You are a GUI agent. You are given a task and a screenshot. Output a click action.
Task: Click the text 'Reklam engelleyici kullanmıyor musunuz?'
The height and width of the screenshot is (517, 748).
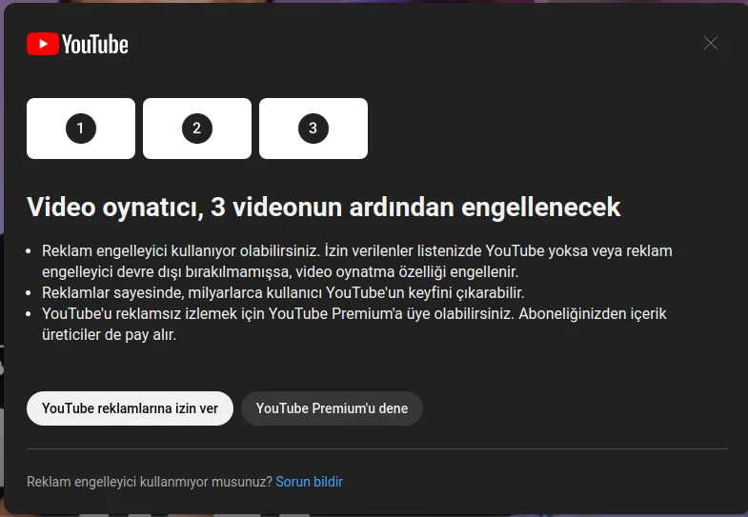coord(150,482)
